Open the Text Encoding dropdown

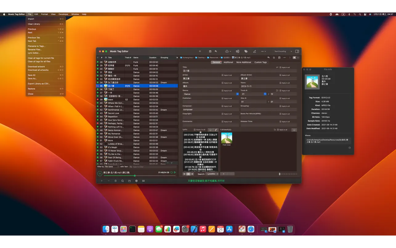tap(283, 52)
